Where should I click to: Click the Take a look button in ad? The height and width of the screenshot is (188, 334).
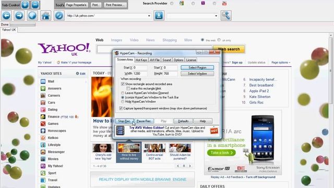pos(221,152)
